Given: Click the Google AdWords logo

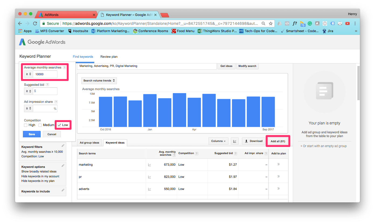Looking at the screenshot, I should [42, 42].
